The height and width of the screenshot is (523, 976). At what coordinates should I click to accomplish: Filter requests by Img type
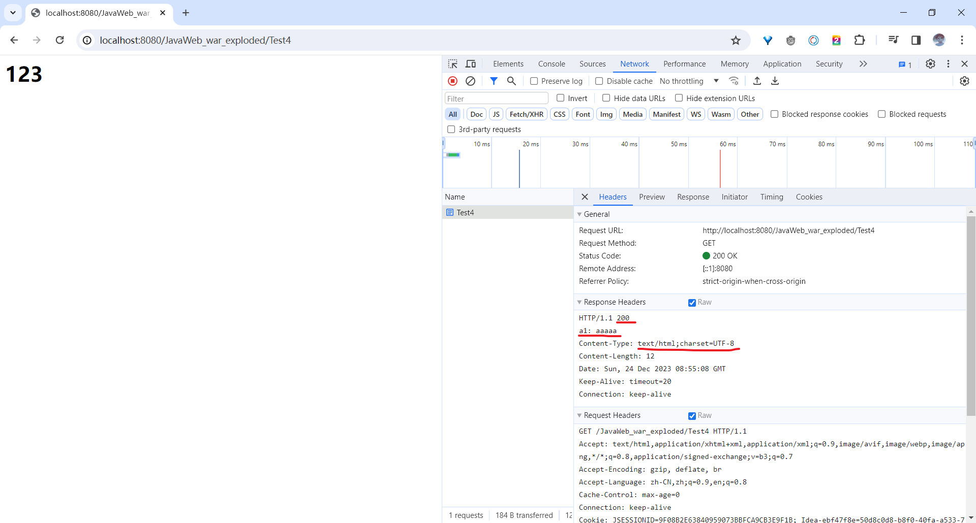(x=606, y=114)
